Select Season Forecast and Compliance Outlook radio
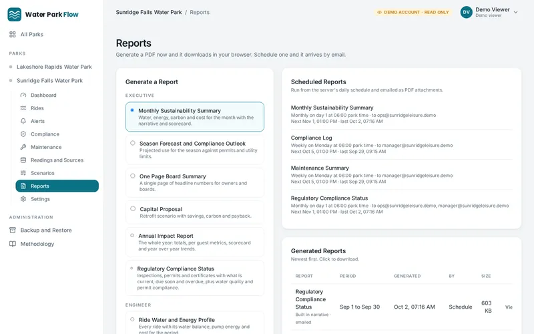 [x=133, y=143]
